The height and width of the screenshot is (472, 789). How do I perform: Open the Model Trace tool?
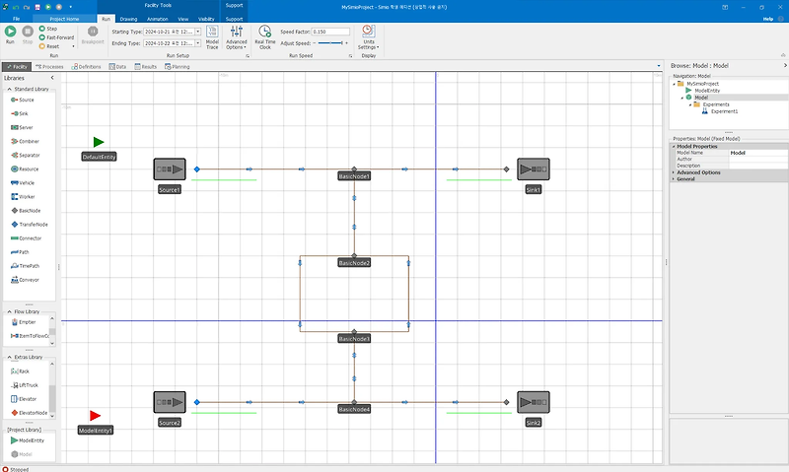(x=212, y=37)
